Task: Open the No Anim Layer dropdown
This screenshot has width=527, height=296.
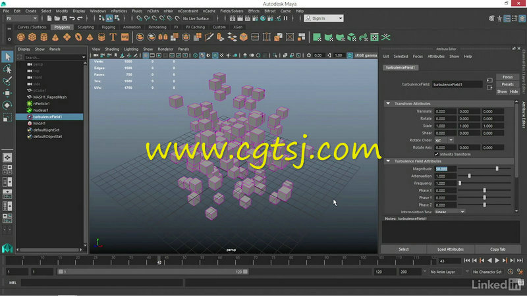Action: pyautogui.click(x=445, y=272)
